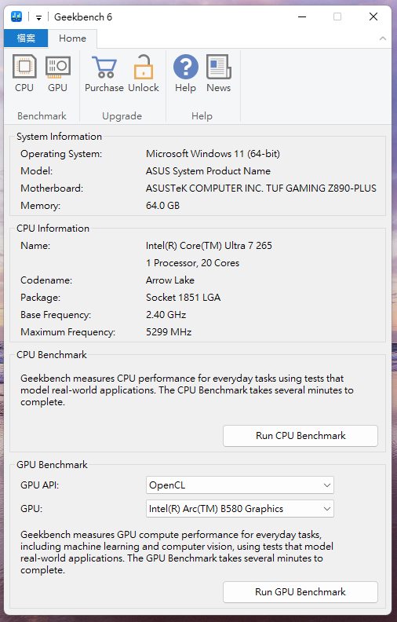Click the CPU name Intel(R) Core(TM) Ultra 7 265
The height and width of the screenshot is (622, 397).
[209, 246]
